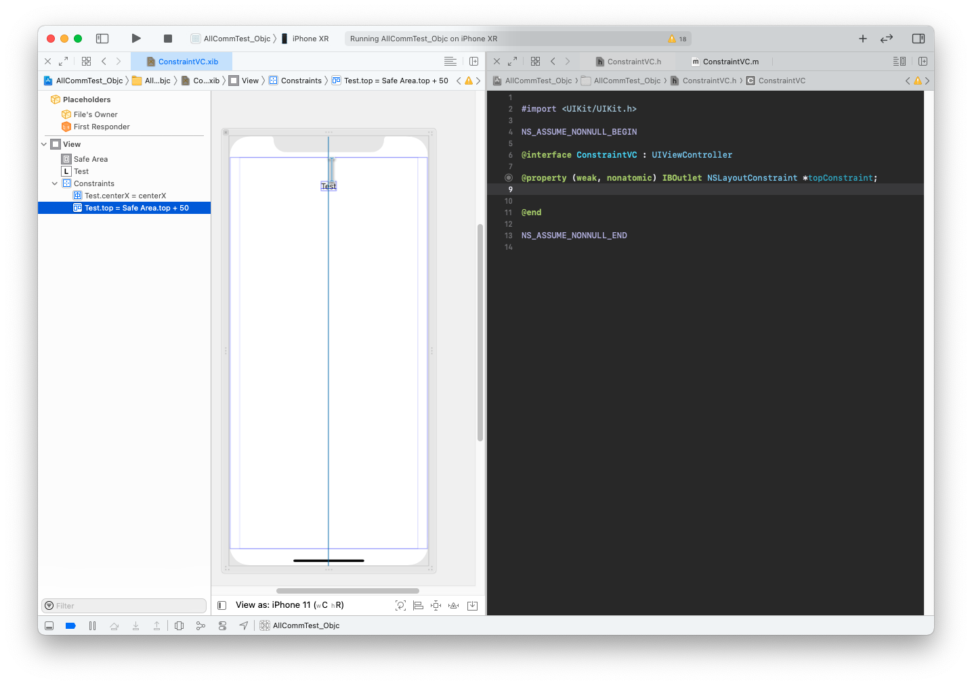Select the Test label row in outline
The width and height of the screenshot is (972, 685).
tap(75, 171)
